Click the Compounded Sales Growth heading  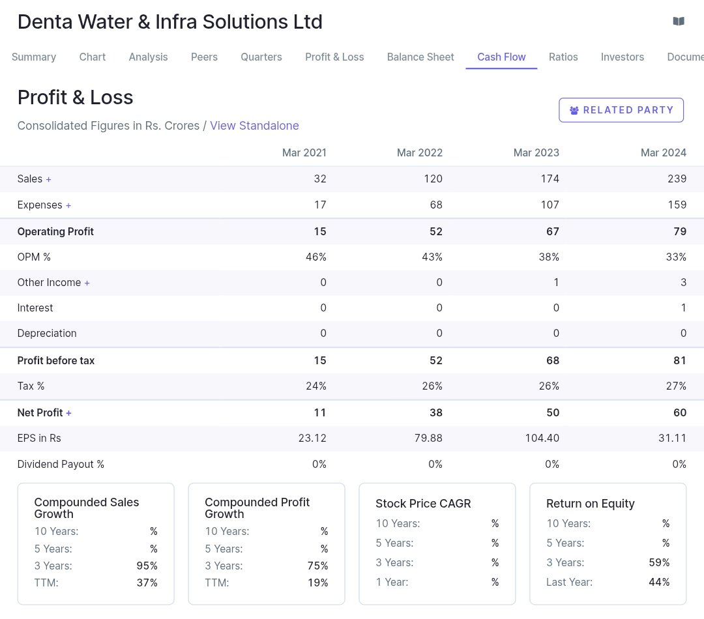(x=86, y=508)
